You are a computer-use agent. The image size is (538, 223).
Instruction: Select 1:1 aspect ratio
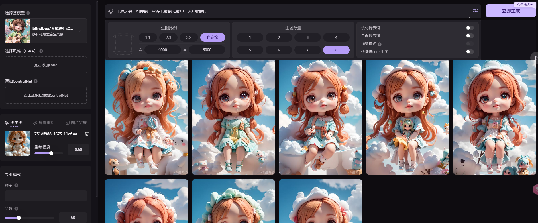coord(148,37)
